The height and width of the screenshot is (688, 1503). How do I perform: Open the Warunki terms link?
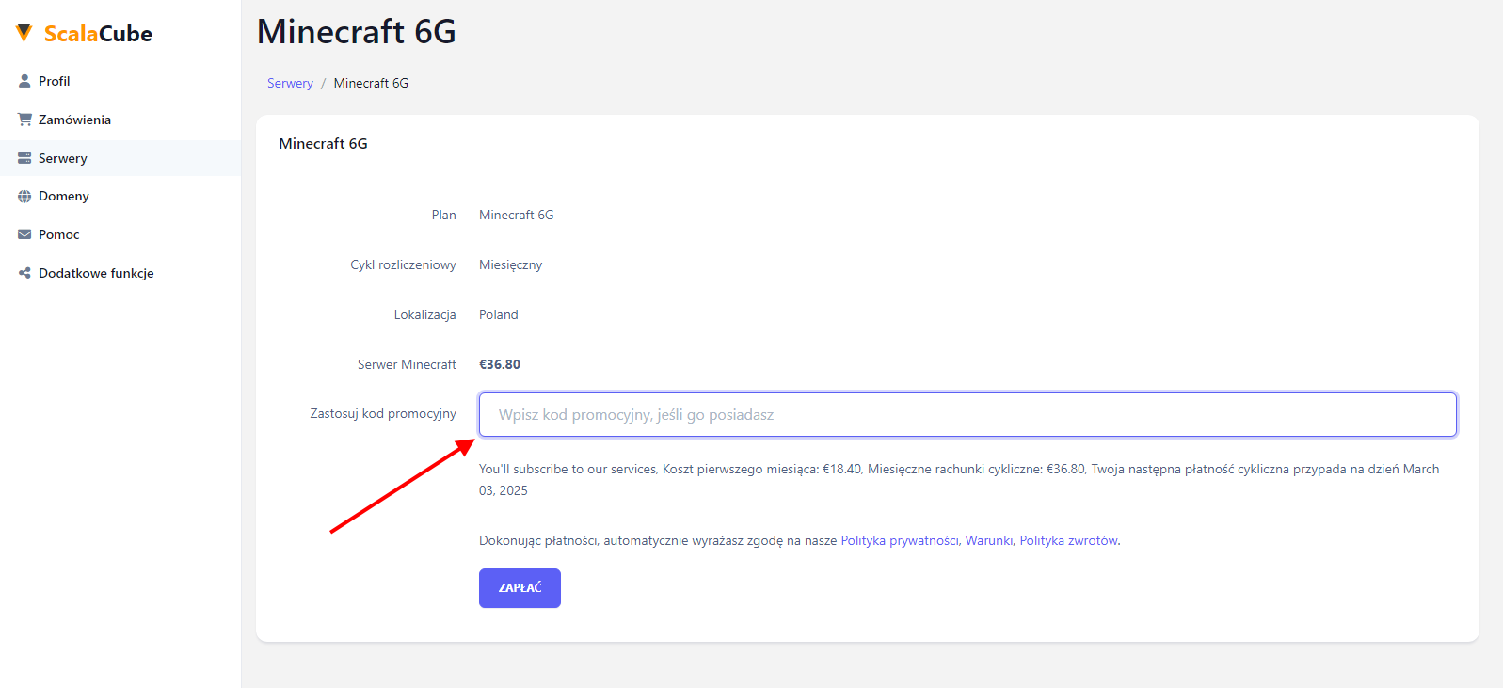(988, 540)
